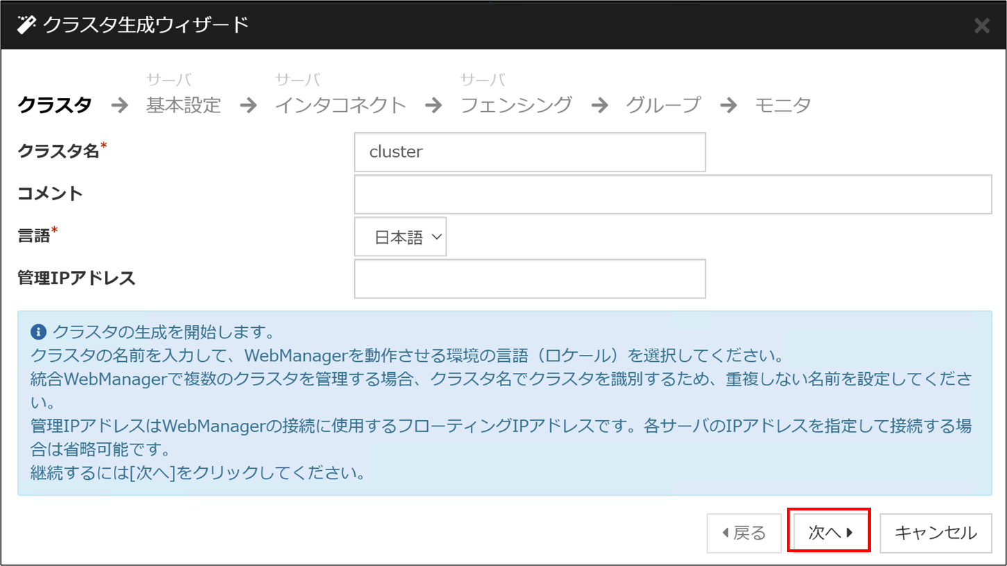Click the wizard wand icon in title bar
This screenshot has width=1007, height=566.
click(x=26, y=26)
